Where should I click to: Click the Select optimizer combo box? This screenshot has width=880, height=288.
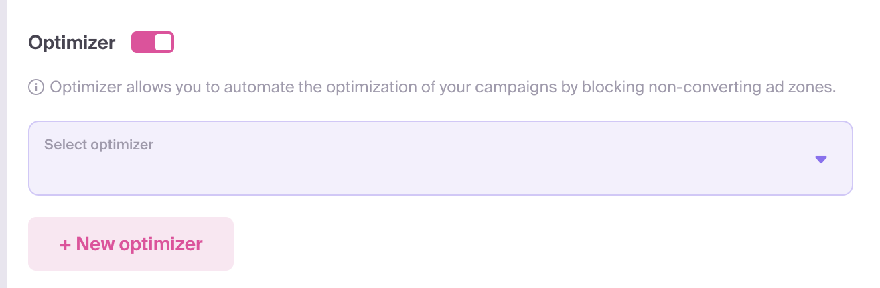[440, 158]
